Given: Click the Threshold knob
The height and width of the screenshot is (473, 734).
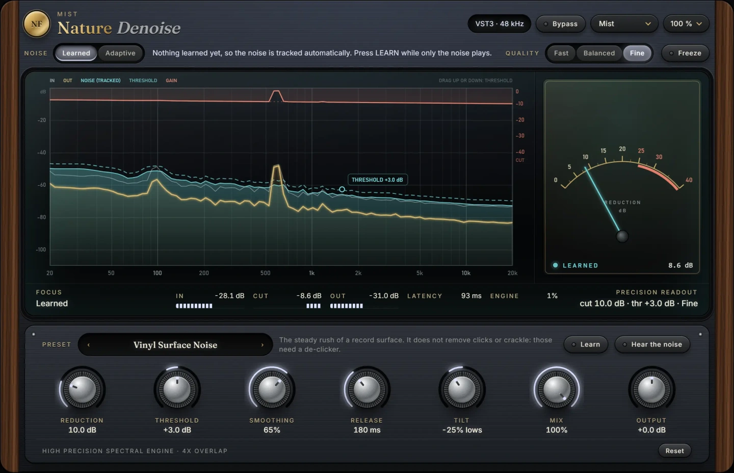Looking at the screenshot, I should tap(177, 390).
